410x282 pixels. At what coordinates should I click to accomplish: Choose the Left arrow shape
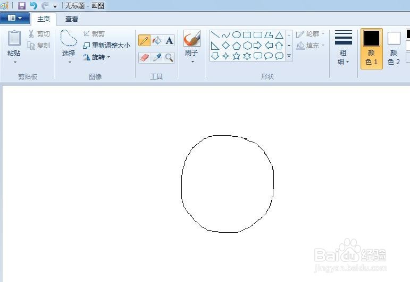point(269,46)
